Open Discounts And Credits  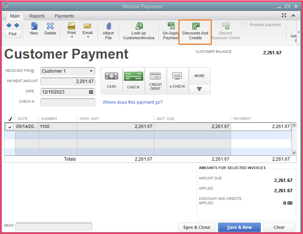[x=195, y=29]
